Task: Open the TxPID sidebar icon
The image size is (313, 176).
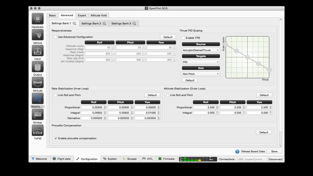Action: (x=38, y=130)
